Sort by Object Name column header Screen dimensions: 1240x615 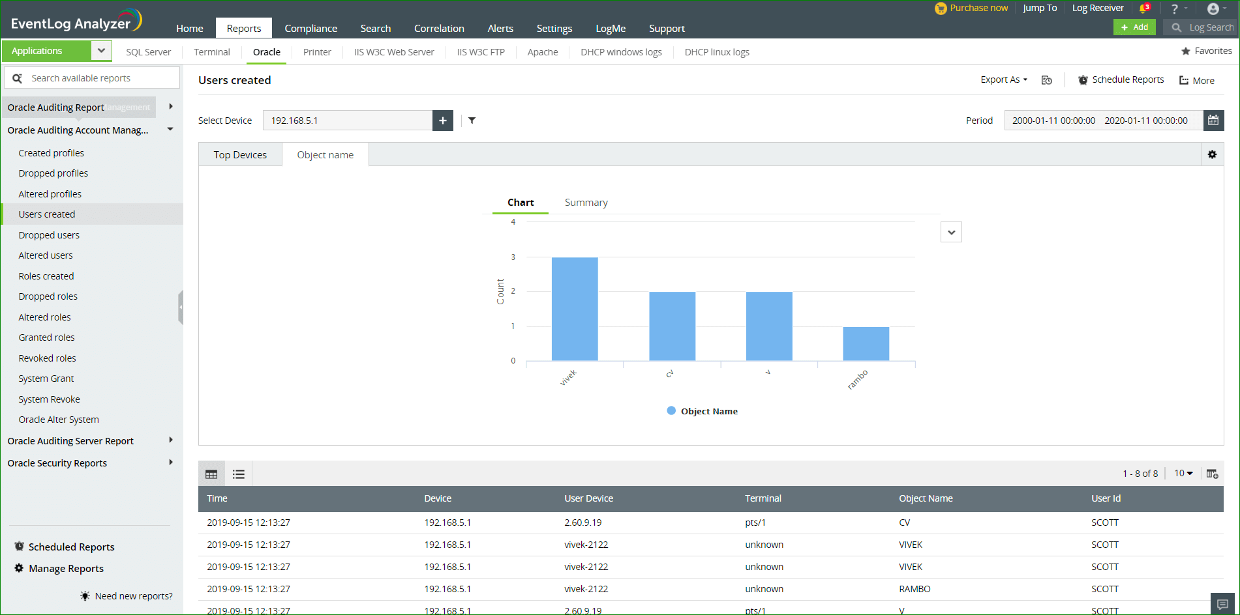[926, 498]
